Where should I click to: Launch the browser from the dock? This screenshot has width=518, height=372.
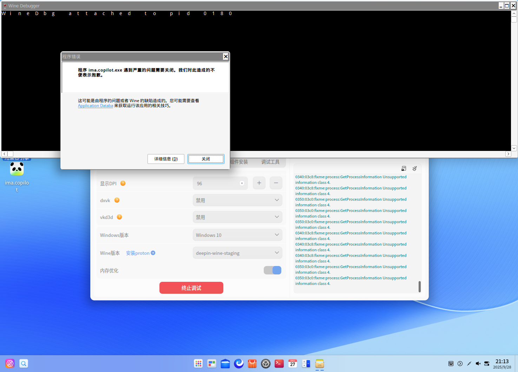coord(239,364)
